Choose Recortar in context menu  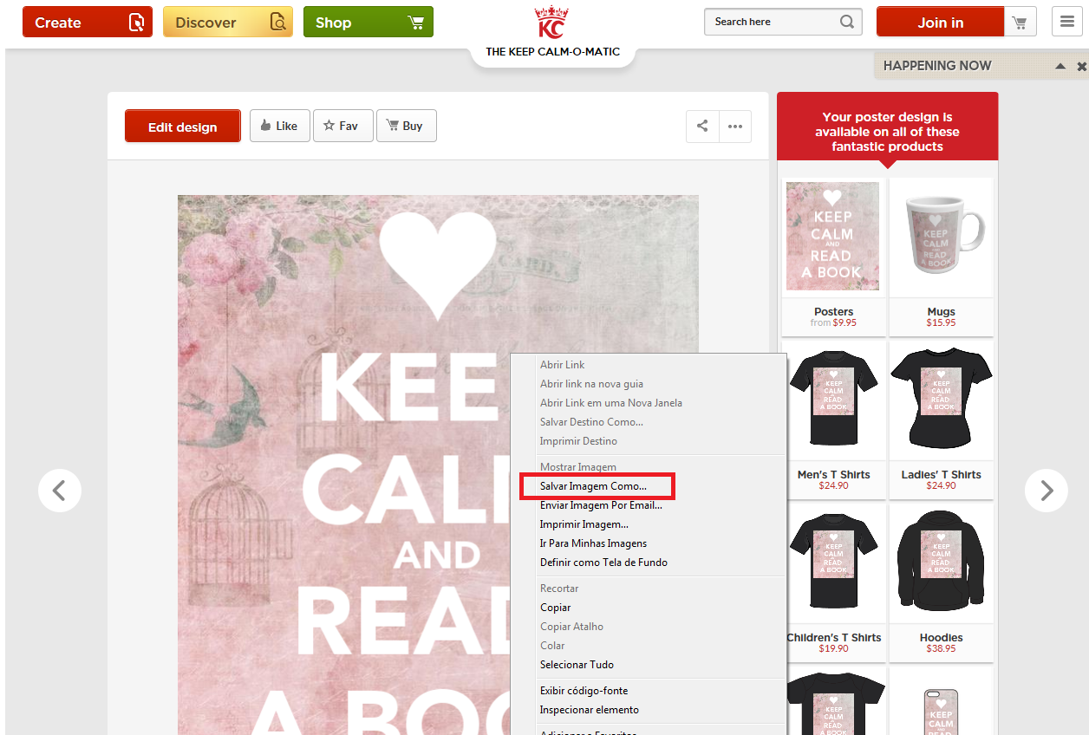pos(559,589)
